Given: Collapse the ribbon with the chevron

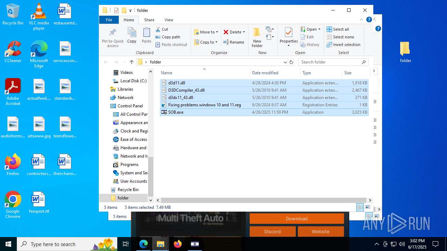Looking at the screenshot, I should pos(361,20).
